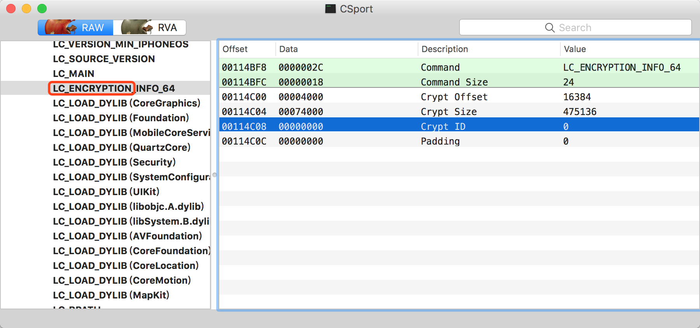Screen dimensions: 700x328
Task: Sort by the Offset column header
Action: click(x=235, y=49)
